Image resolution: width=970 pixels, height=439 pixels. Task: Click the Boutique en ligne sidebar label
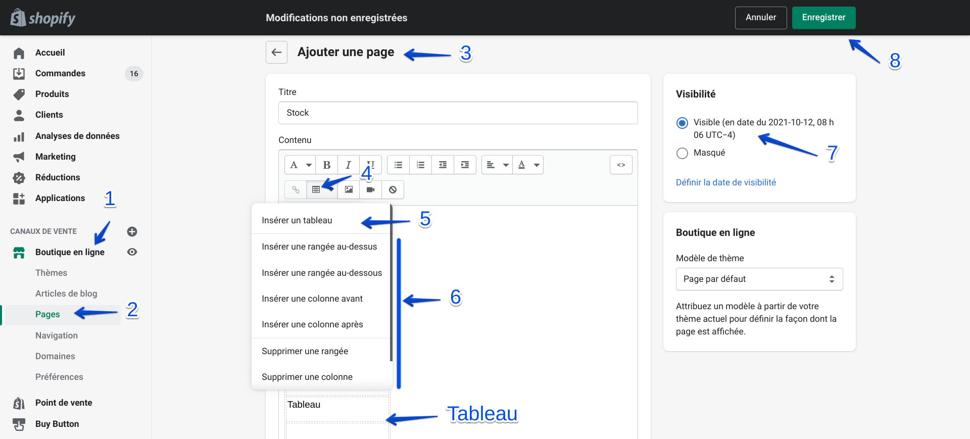point(70,252)
